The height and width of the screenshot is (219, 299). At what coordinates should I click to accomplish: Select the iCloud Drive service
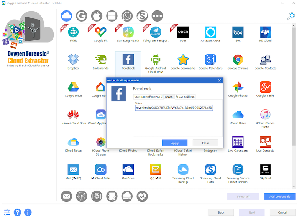[238, 114]
